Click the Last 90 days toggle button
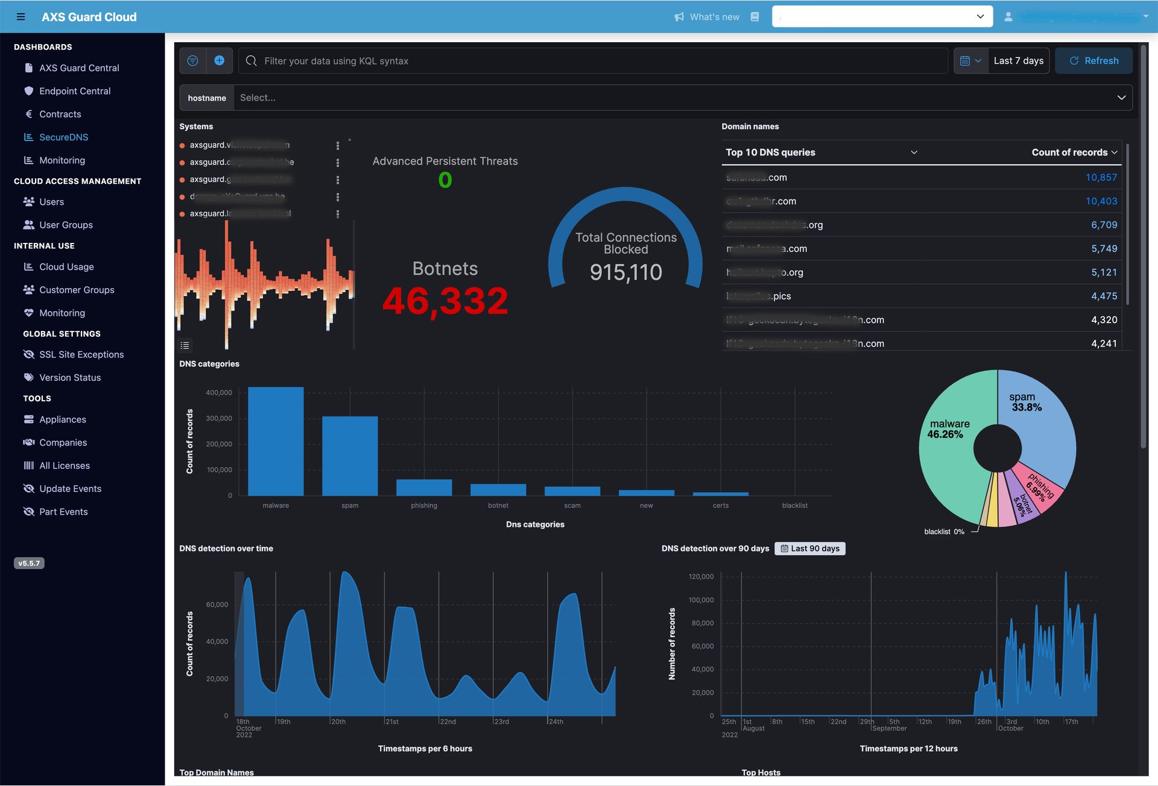 pyautogui.click(x=808, y=549)
